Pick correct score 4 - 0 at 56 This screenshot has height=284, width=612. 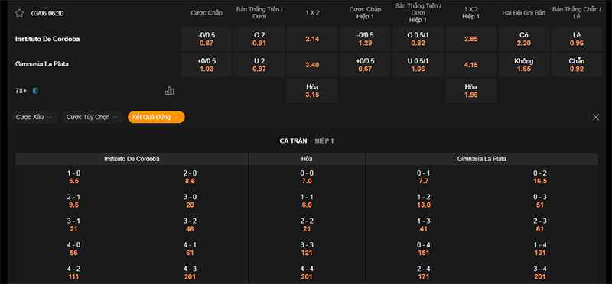(x=73, y=249)
